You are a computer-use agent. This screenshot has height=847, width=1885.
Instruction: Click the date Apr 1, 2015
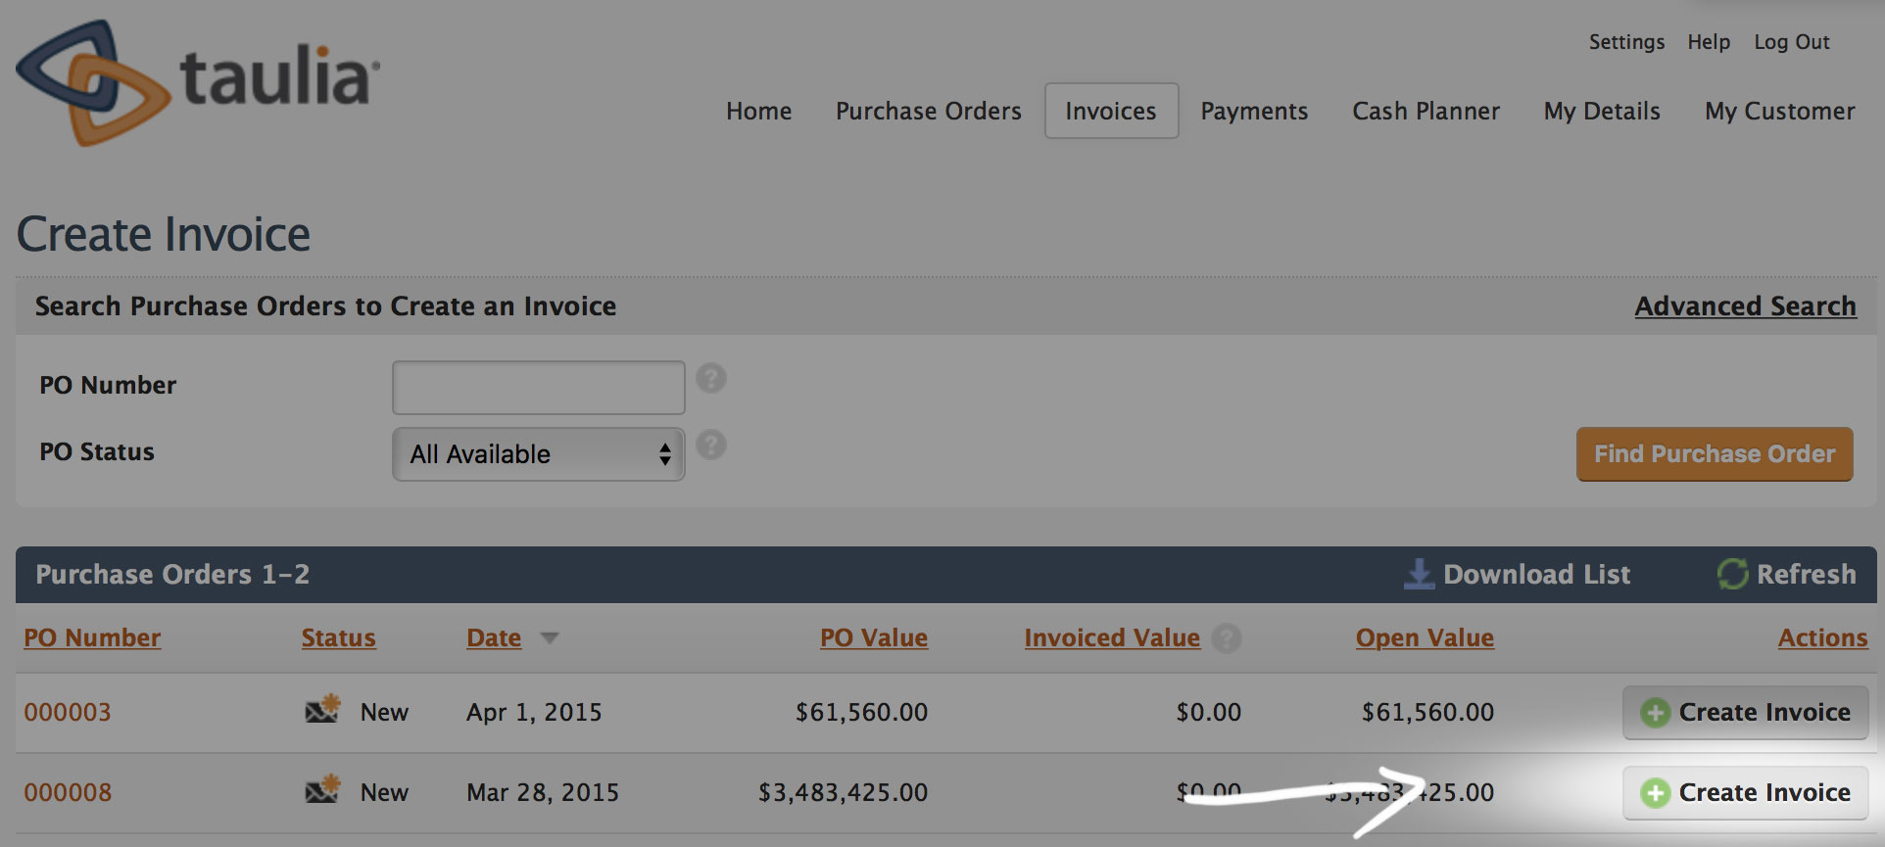pyautogui.click(x=534, y=713)
